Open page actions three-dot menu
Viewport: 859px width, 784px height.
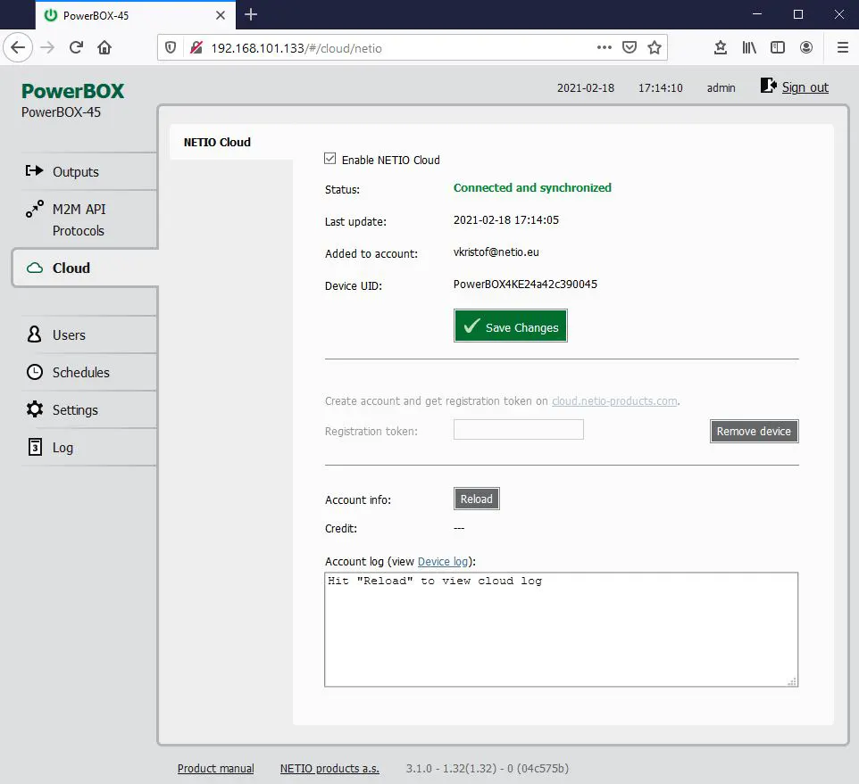pyautogui.click(x=605, y=47)
